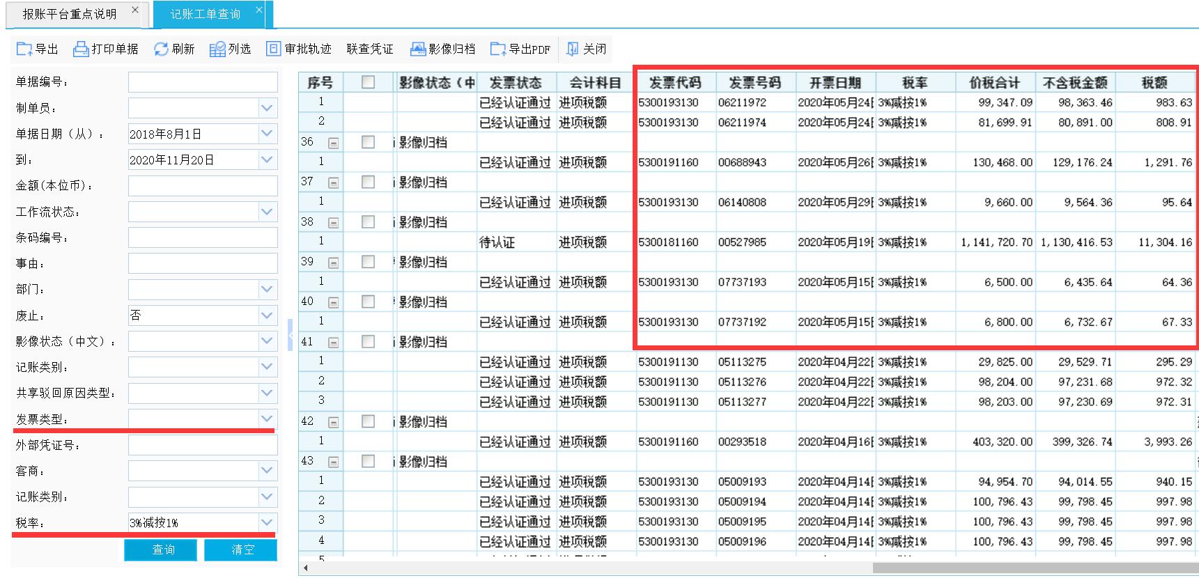This screenshot has width=1199, height=578.
Task: Expand the 发票类型 dropdown
Action: [x=267, y=419]
